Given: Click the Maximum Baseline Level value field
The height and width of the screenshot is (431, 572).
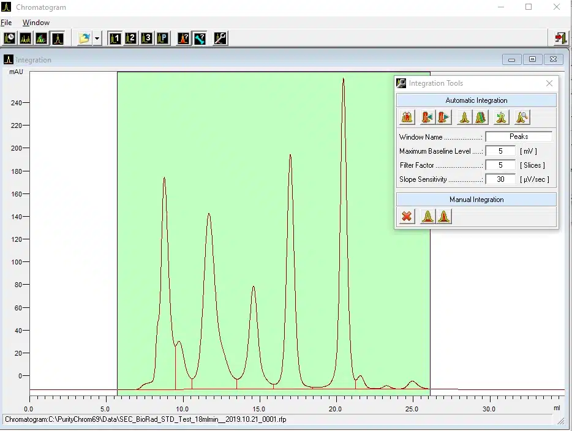Looking at the screenshot, I should click(x=500, y=151).
